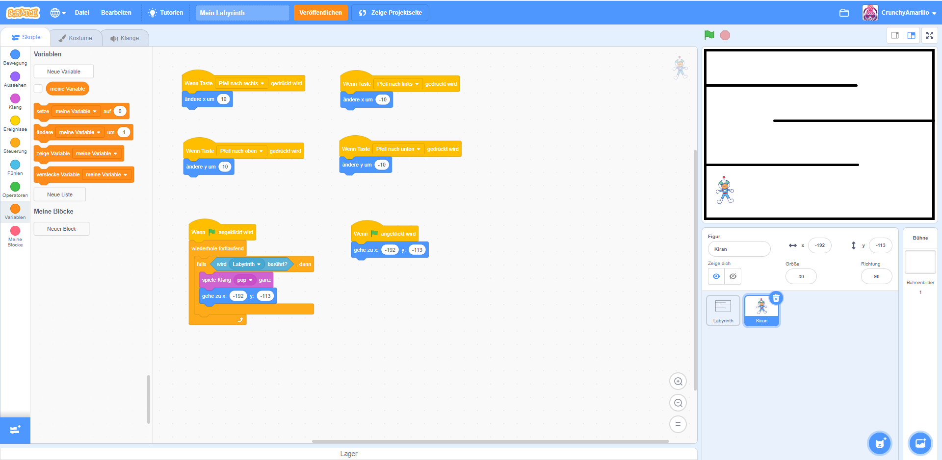Screen dimensions: 942x460
Task: Enter fullscreen stage mode
Action: (930, 35)
